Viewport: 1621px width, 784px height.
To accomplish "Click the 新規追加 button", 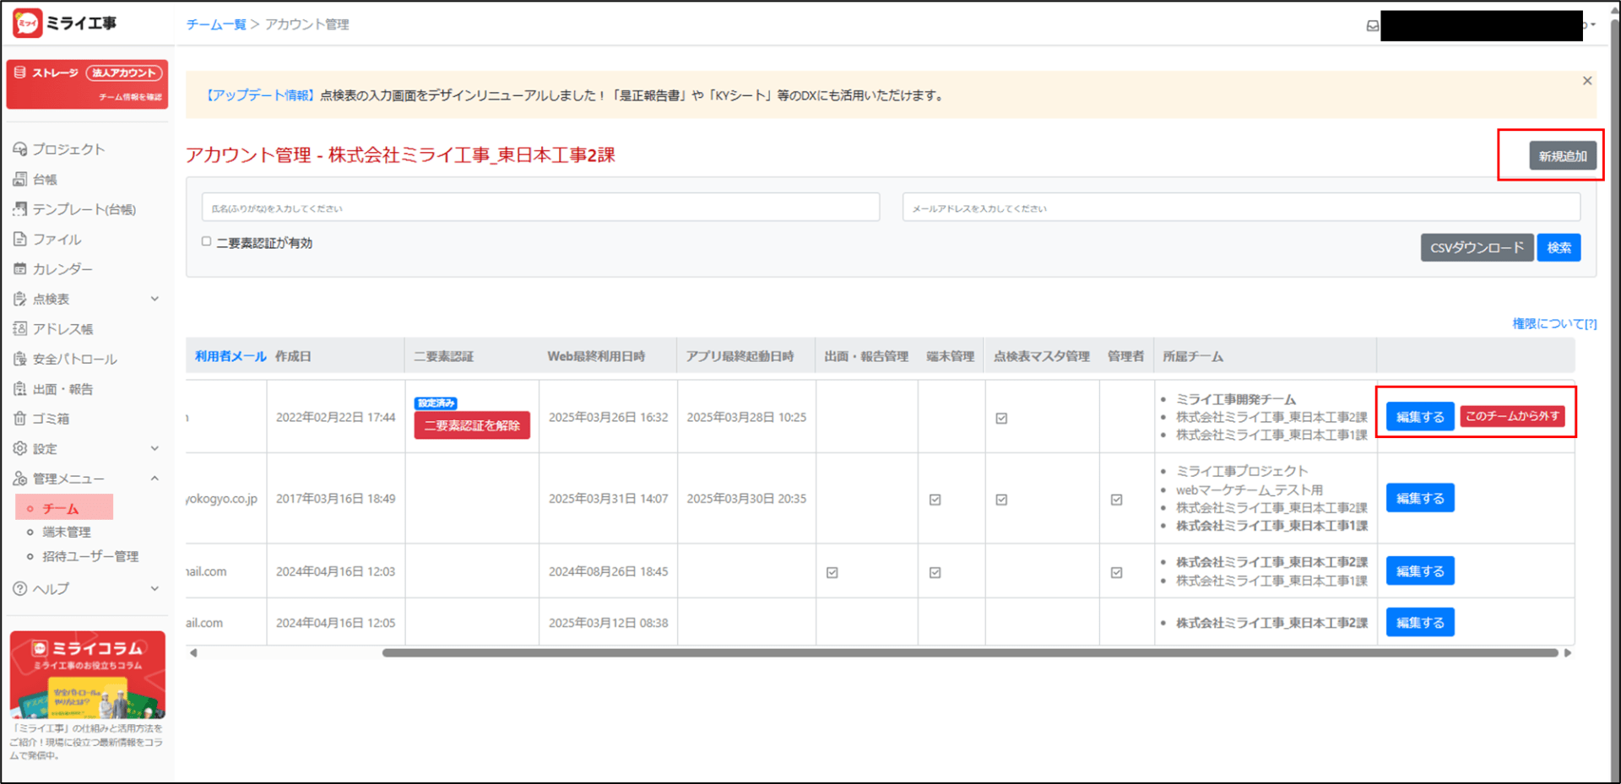I will coord(1562,156).
